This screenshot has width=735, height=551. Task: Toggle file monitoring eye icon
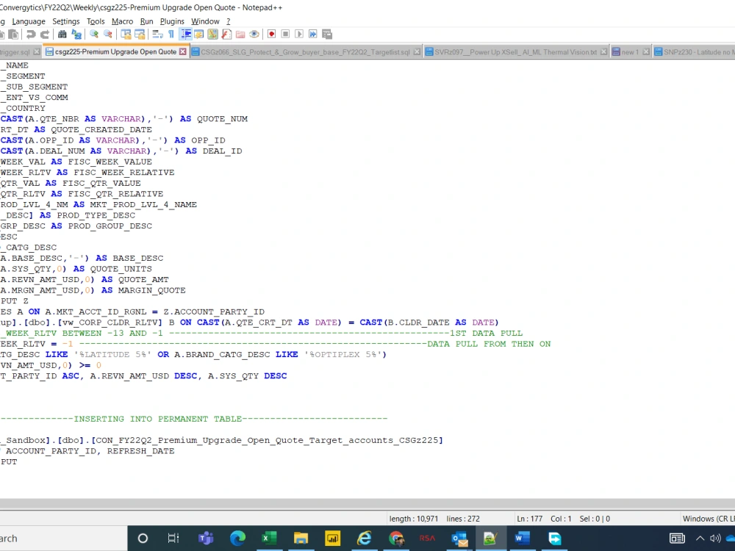(x=254, y=35)
